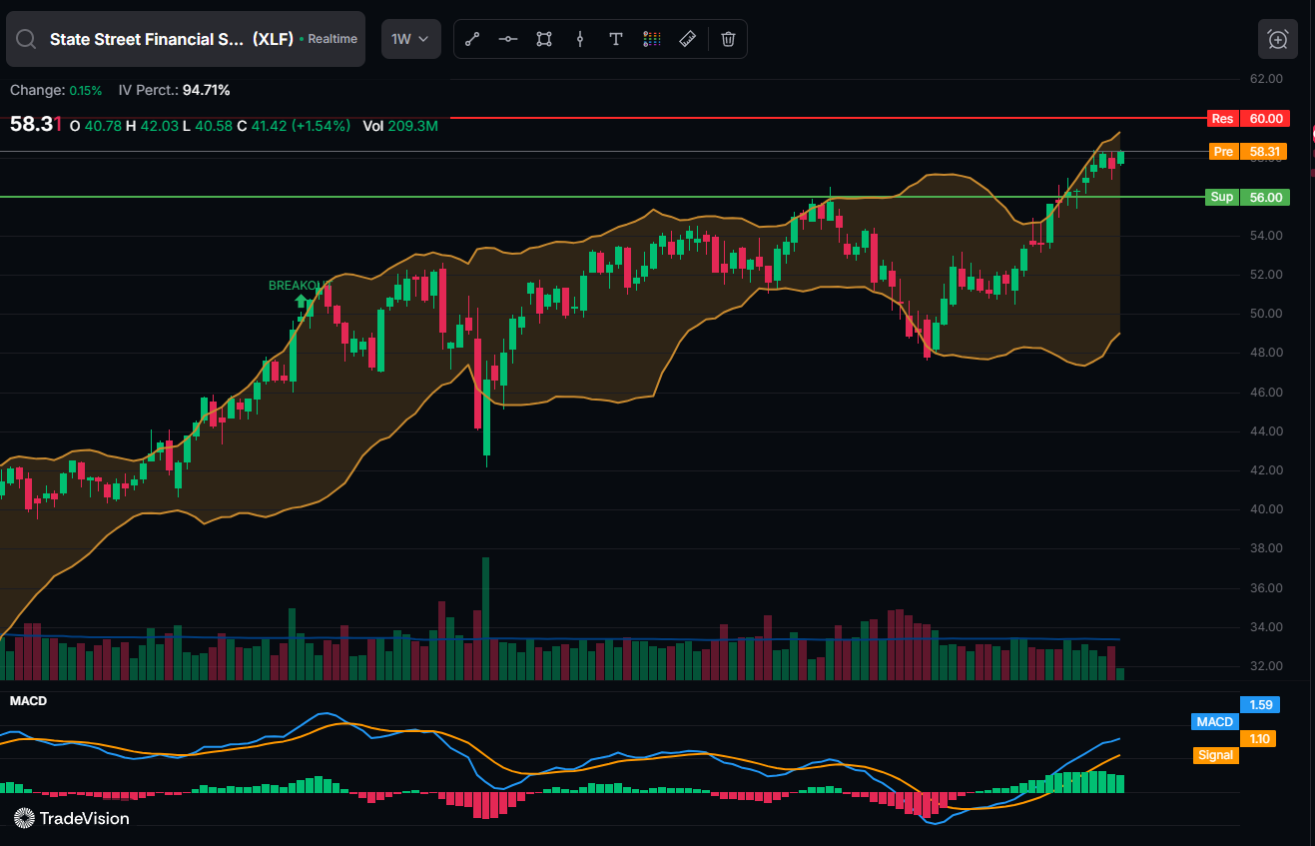Click the 48.00 price axis label

pos(1266,353)
